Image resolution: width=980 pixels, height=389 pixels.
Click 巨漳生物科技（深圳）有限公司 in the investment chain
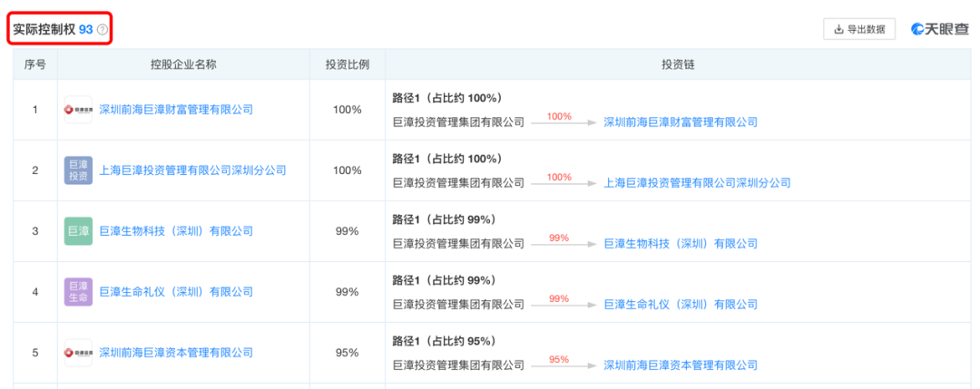coord(681,243)
